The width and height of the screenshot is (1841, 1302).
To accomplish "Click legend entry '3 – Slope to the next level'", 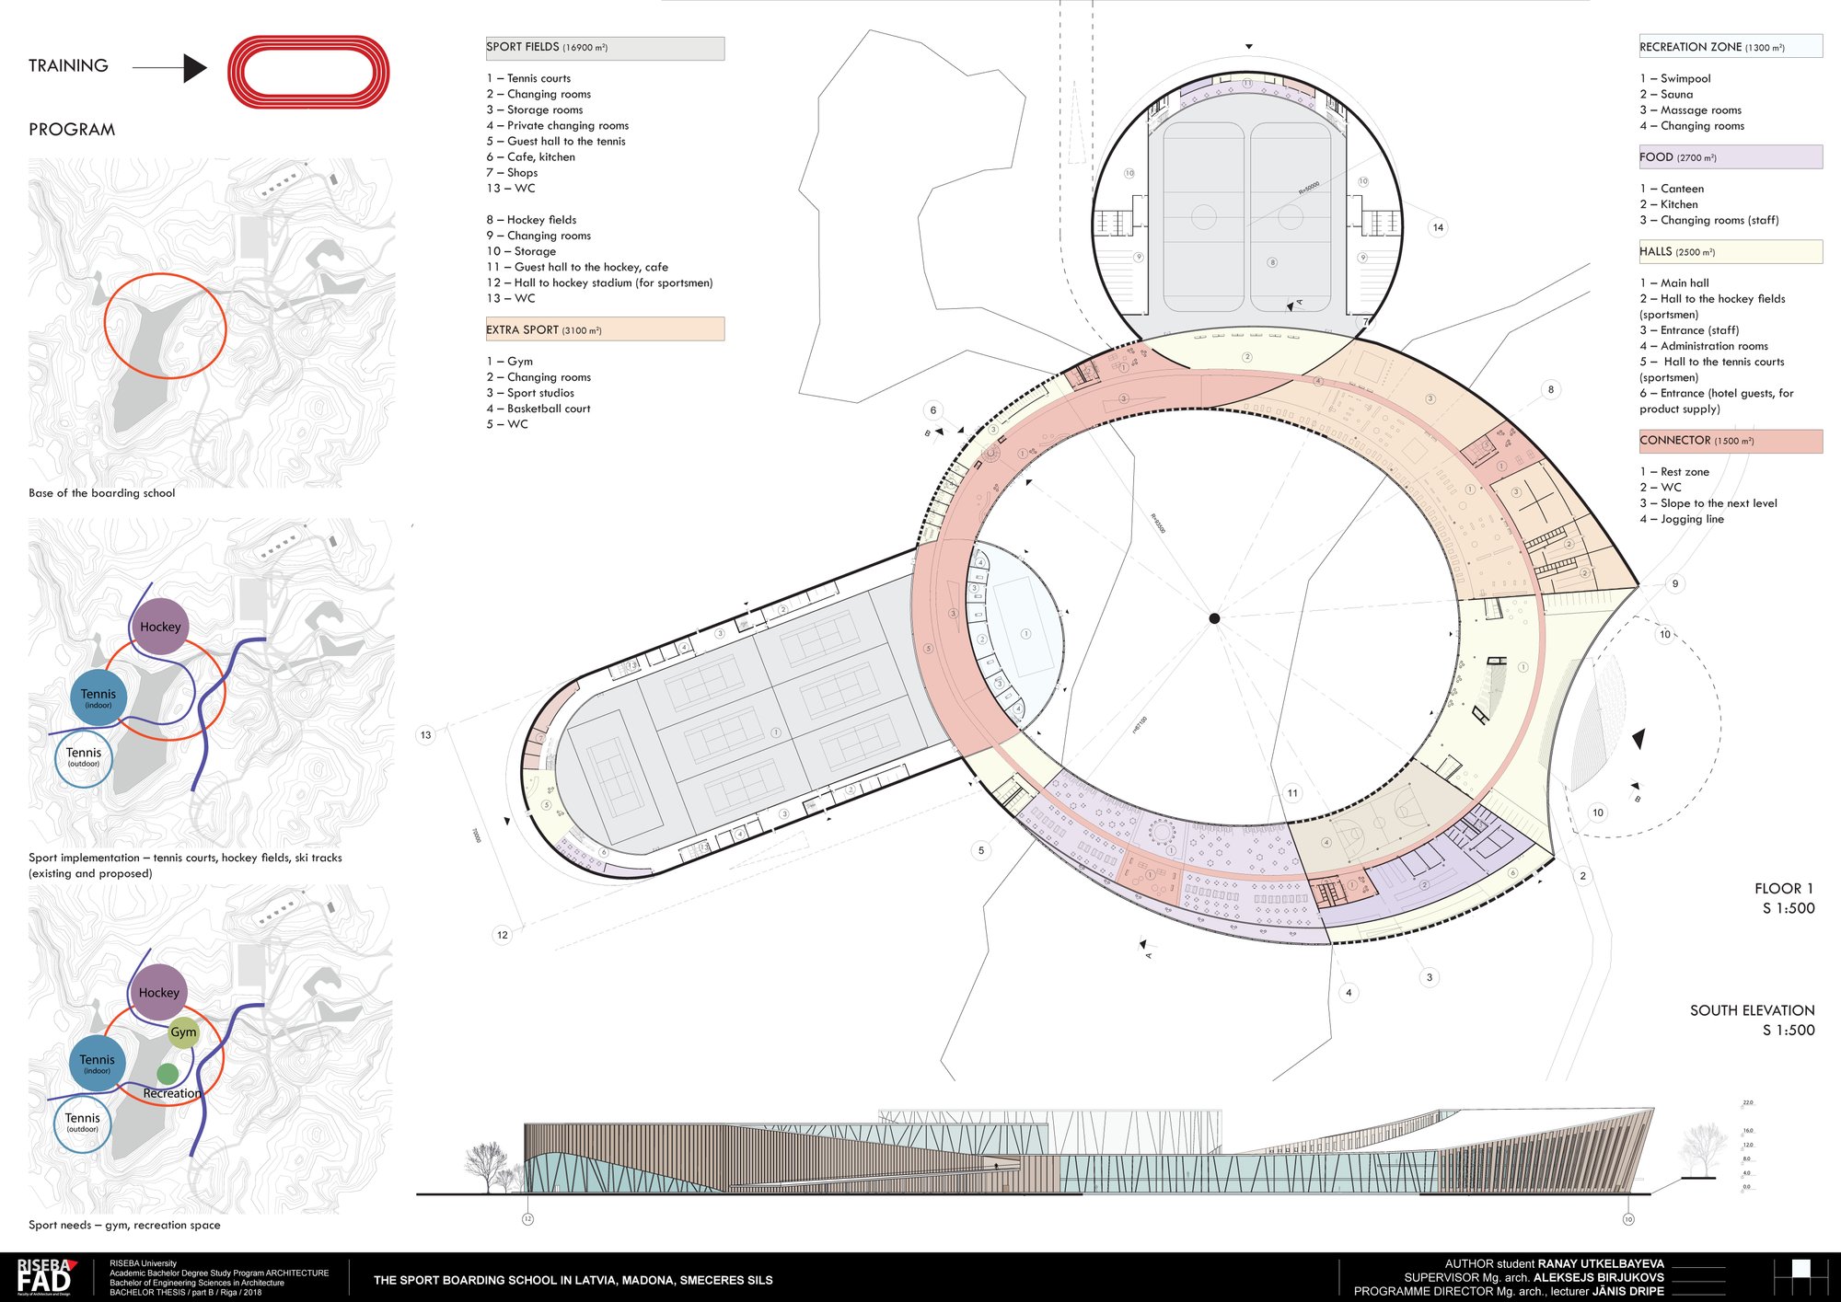I will [1708, 503].
